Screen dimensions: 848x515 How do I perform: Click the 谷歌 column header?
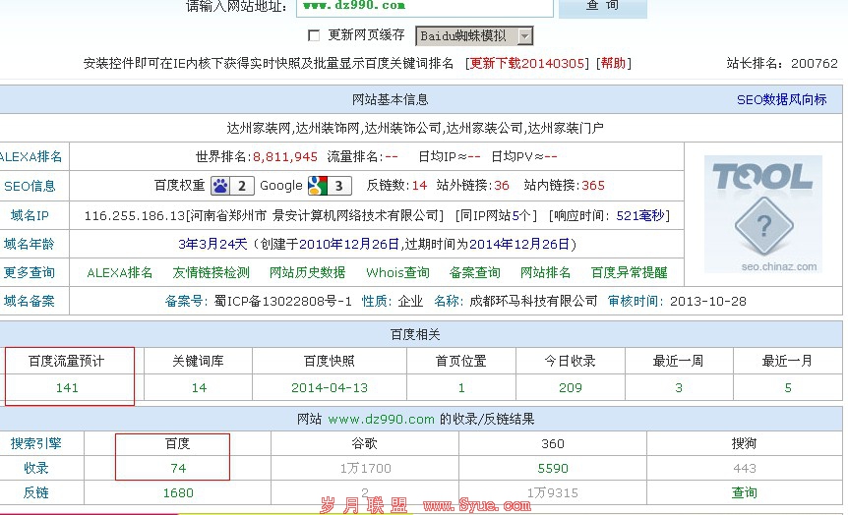[x=365, y=443]
